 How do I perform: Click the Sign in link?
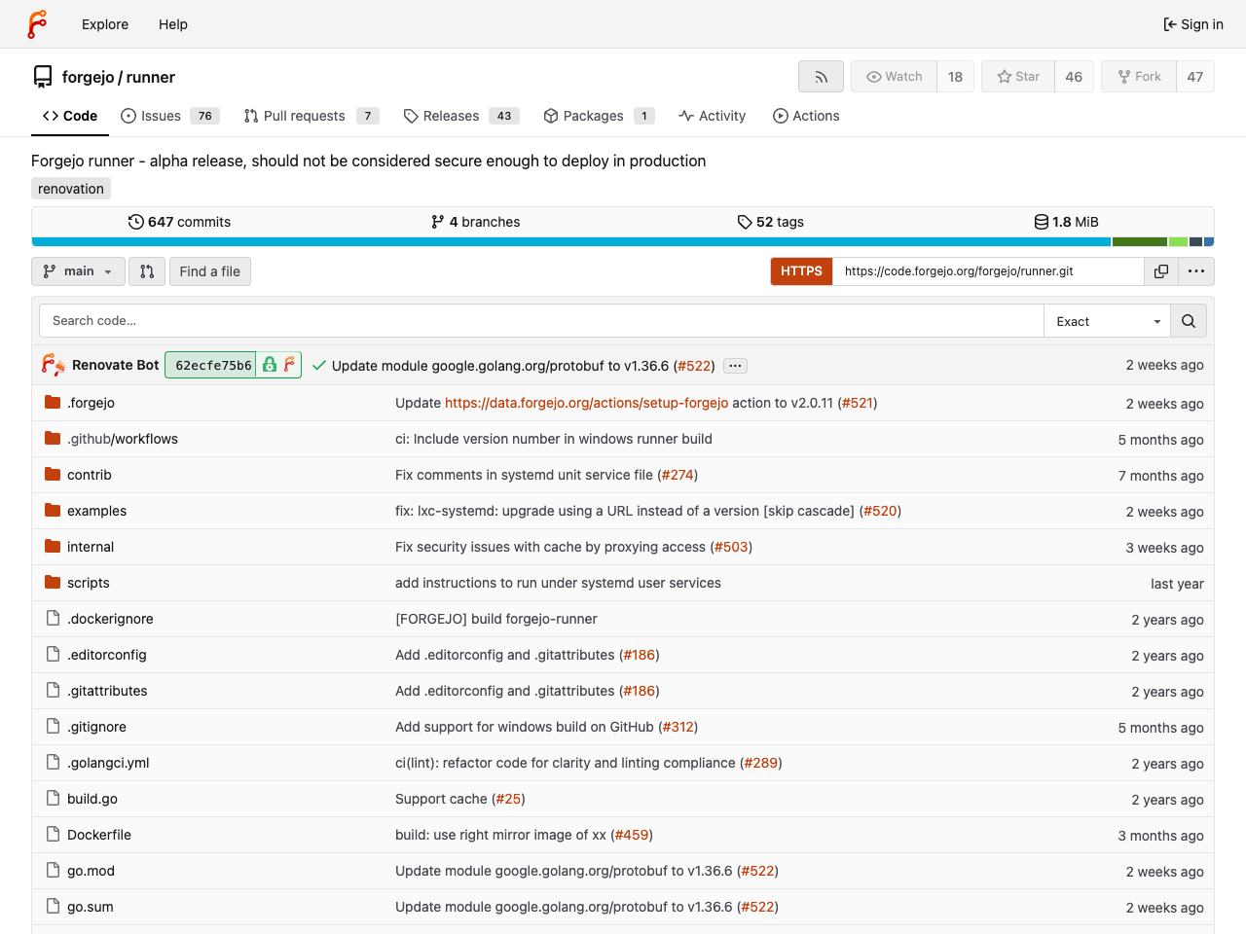1193,24
